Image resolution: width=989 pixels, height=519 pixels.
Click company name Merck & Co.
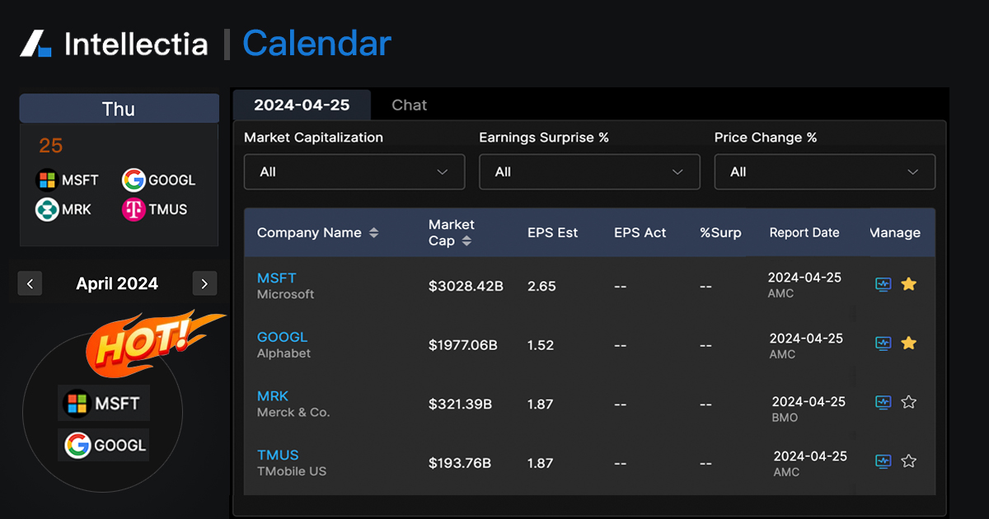(293, 413)
